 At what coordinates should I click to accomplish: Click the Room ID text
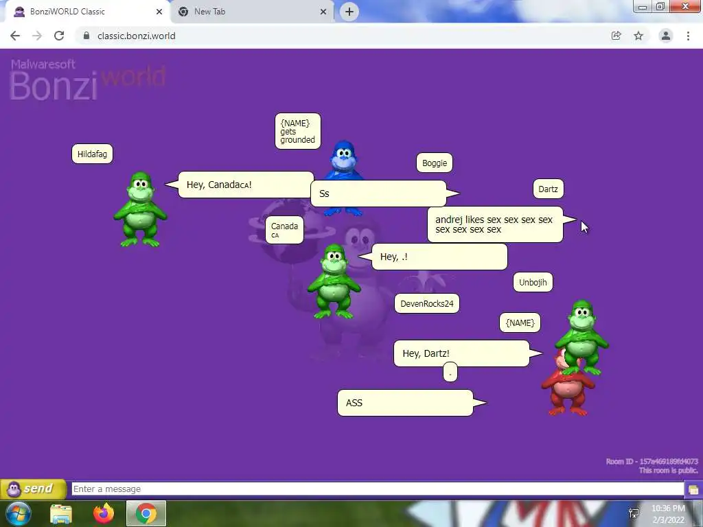coord(652,461)
